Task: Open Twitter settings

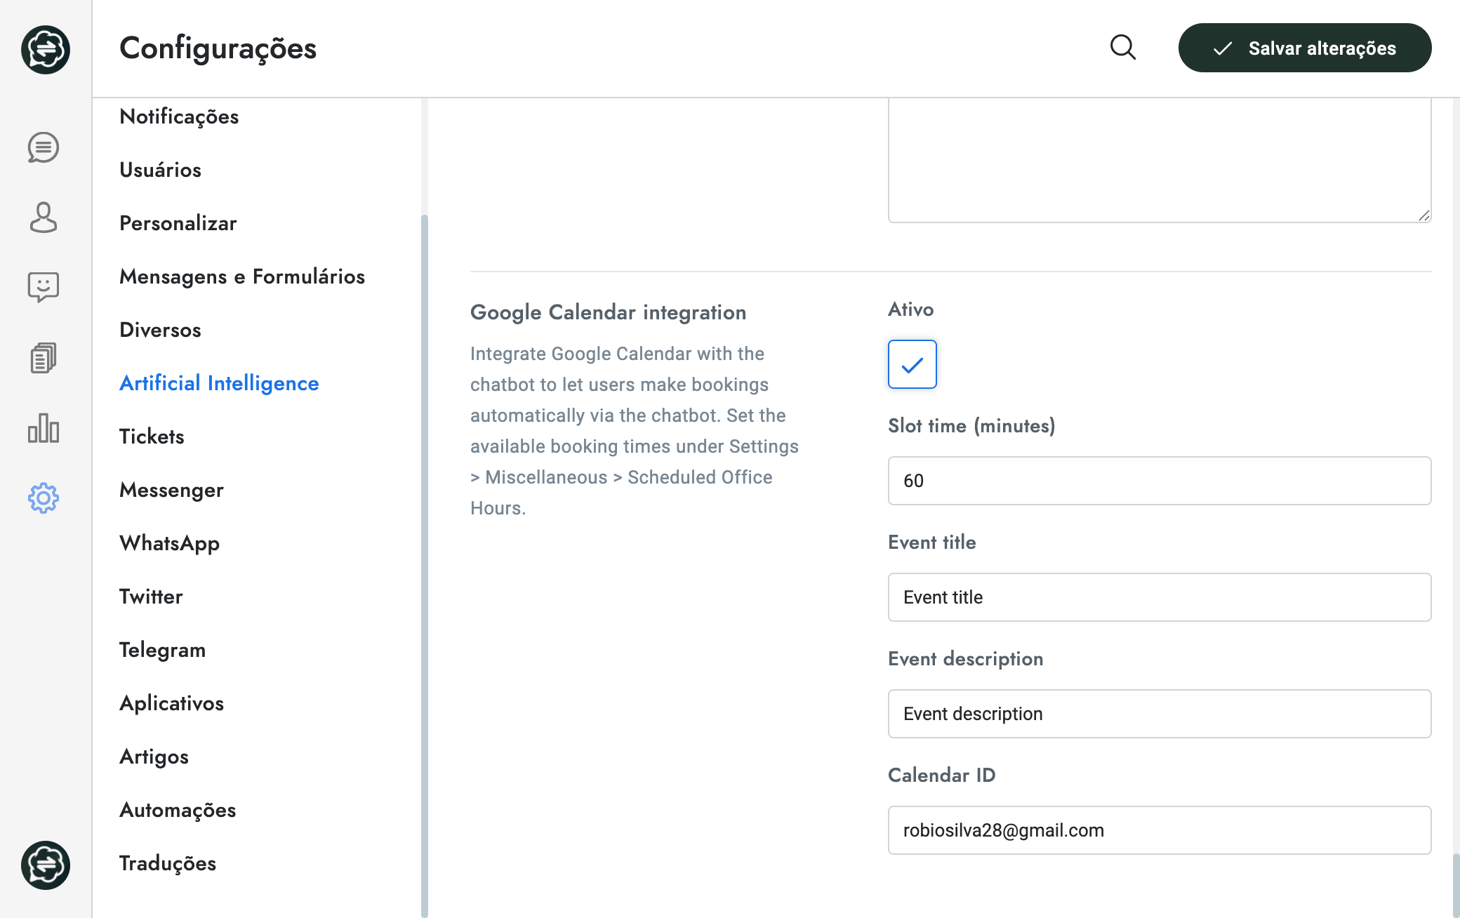Action: (x=151, y=597)
